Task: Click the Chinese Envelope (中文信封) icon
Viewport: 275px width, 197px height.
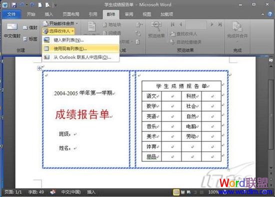Action: coord(12,26)
